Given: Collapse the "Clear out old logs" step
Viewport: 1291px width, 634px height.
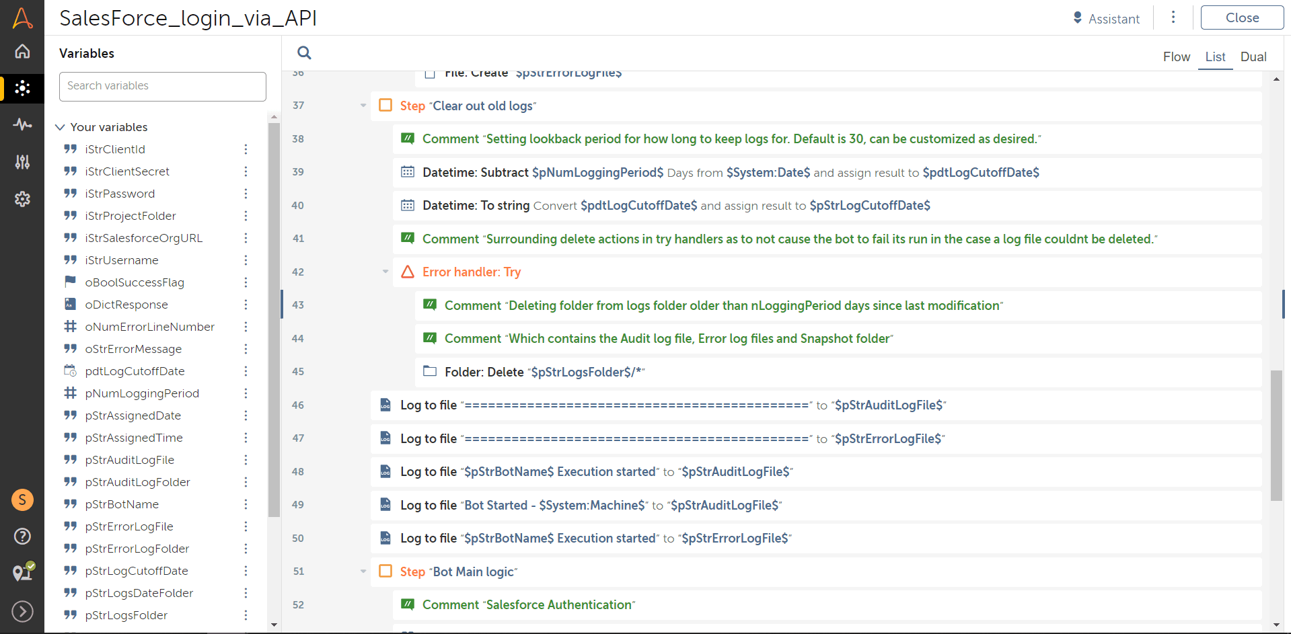Looking at the screenshot, I should pyautogui.click(x=363, y=106).
